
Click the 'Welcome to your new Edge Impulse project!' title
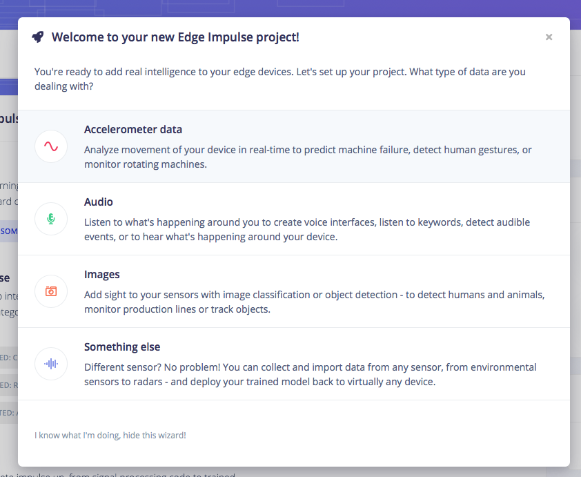175,37
